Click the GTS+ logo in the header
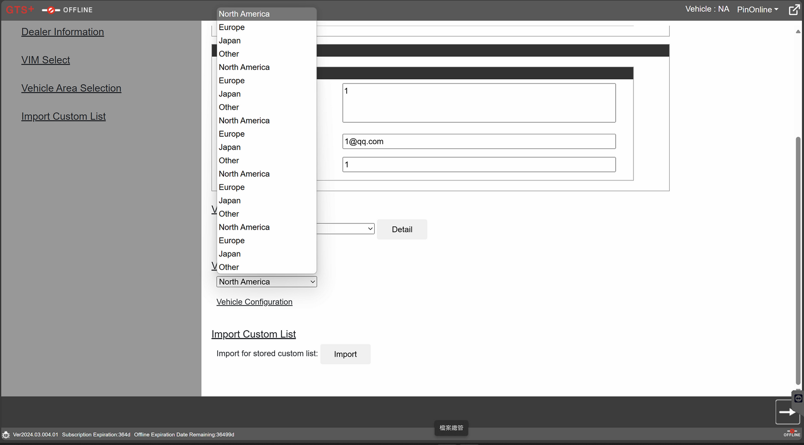The height and width of the screenshot is (445, 804). [19, 10]
